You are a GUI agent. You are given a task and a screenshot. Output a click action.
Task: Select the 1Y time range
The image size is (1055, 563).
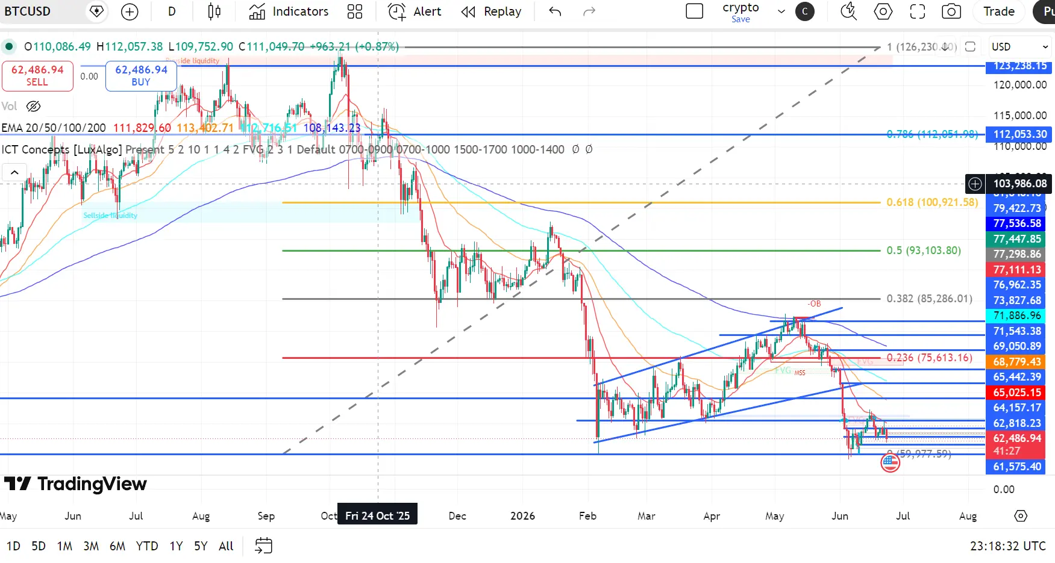pos(176,546)
